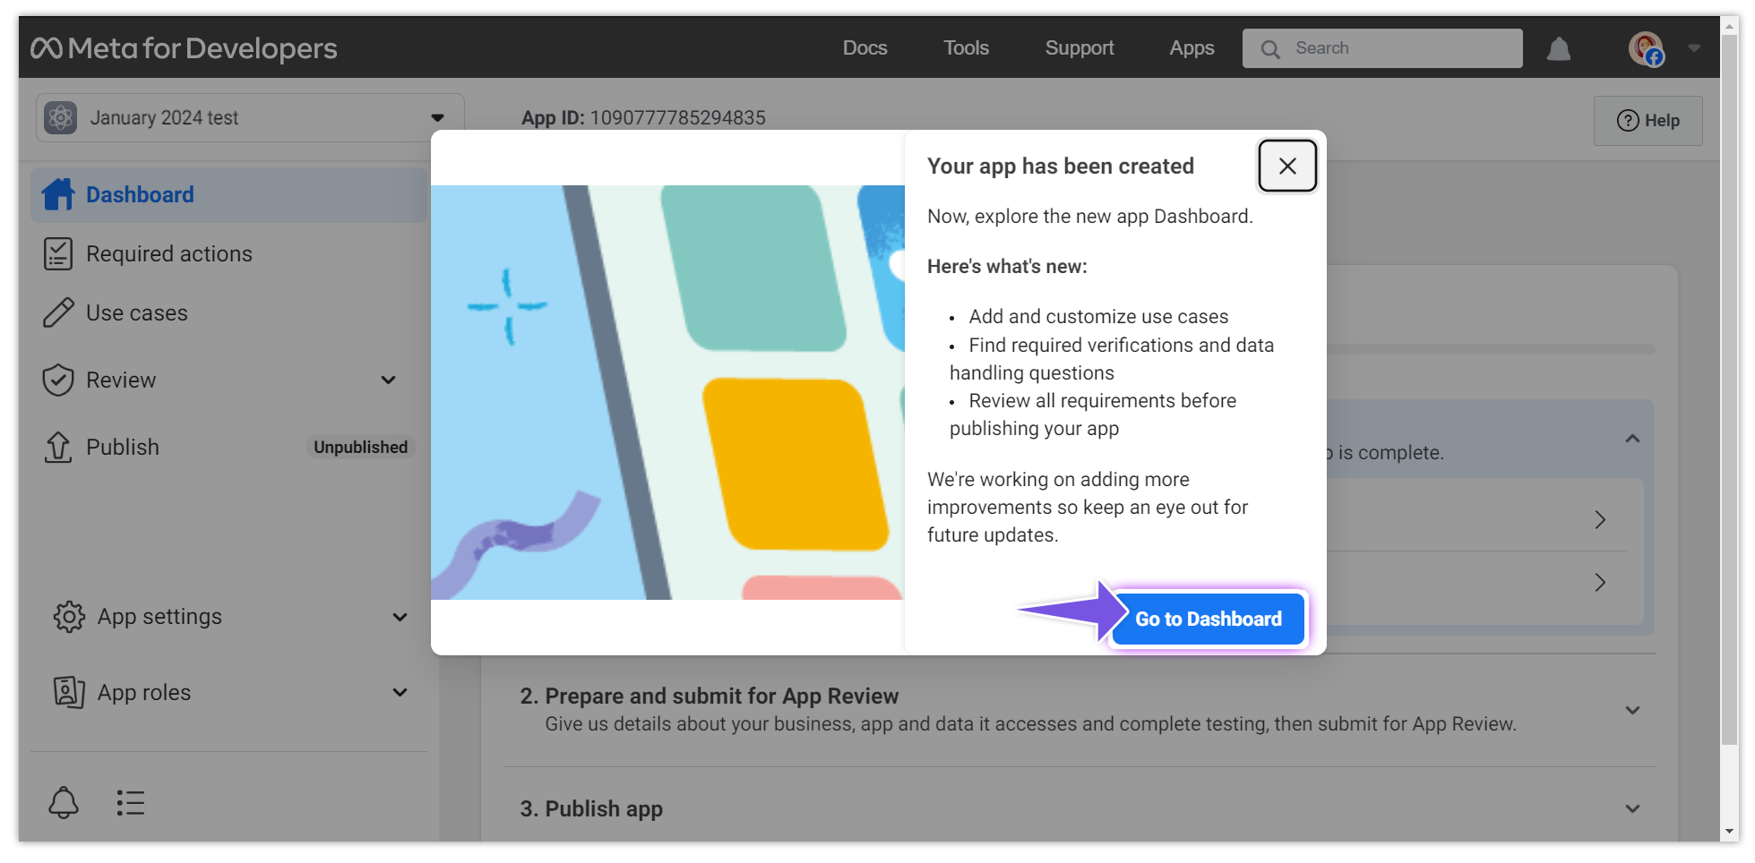The image size is (1755, 863).
Task: Click the list icon at sidebar bottom
Action: click(x=130, y=803)
